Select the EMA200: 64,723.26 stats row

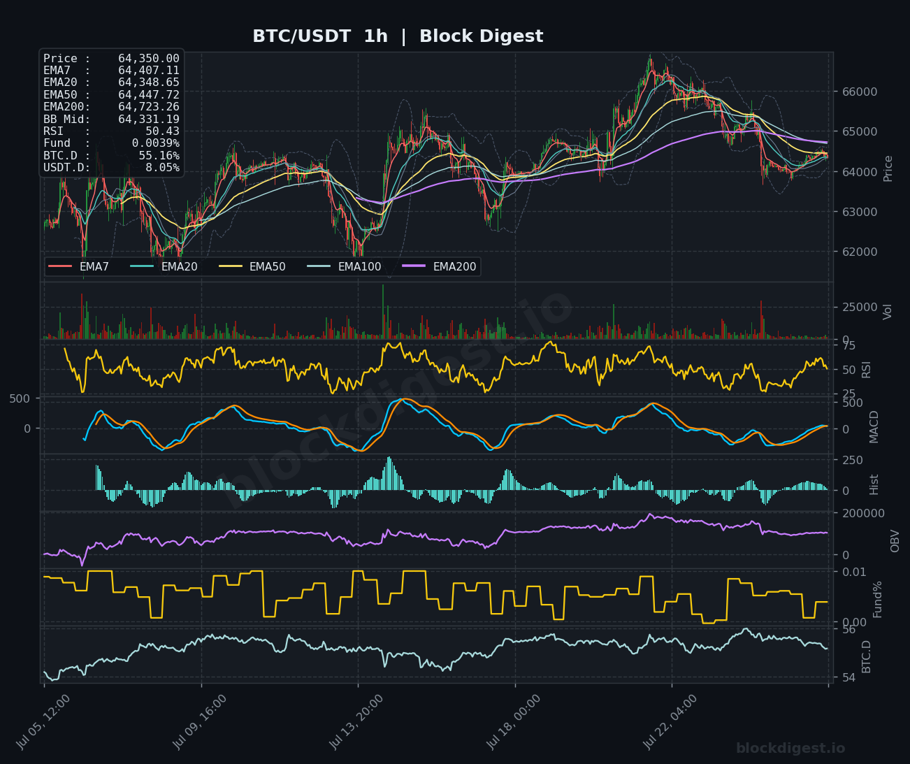[x=111, y=107]
